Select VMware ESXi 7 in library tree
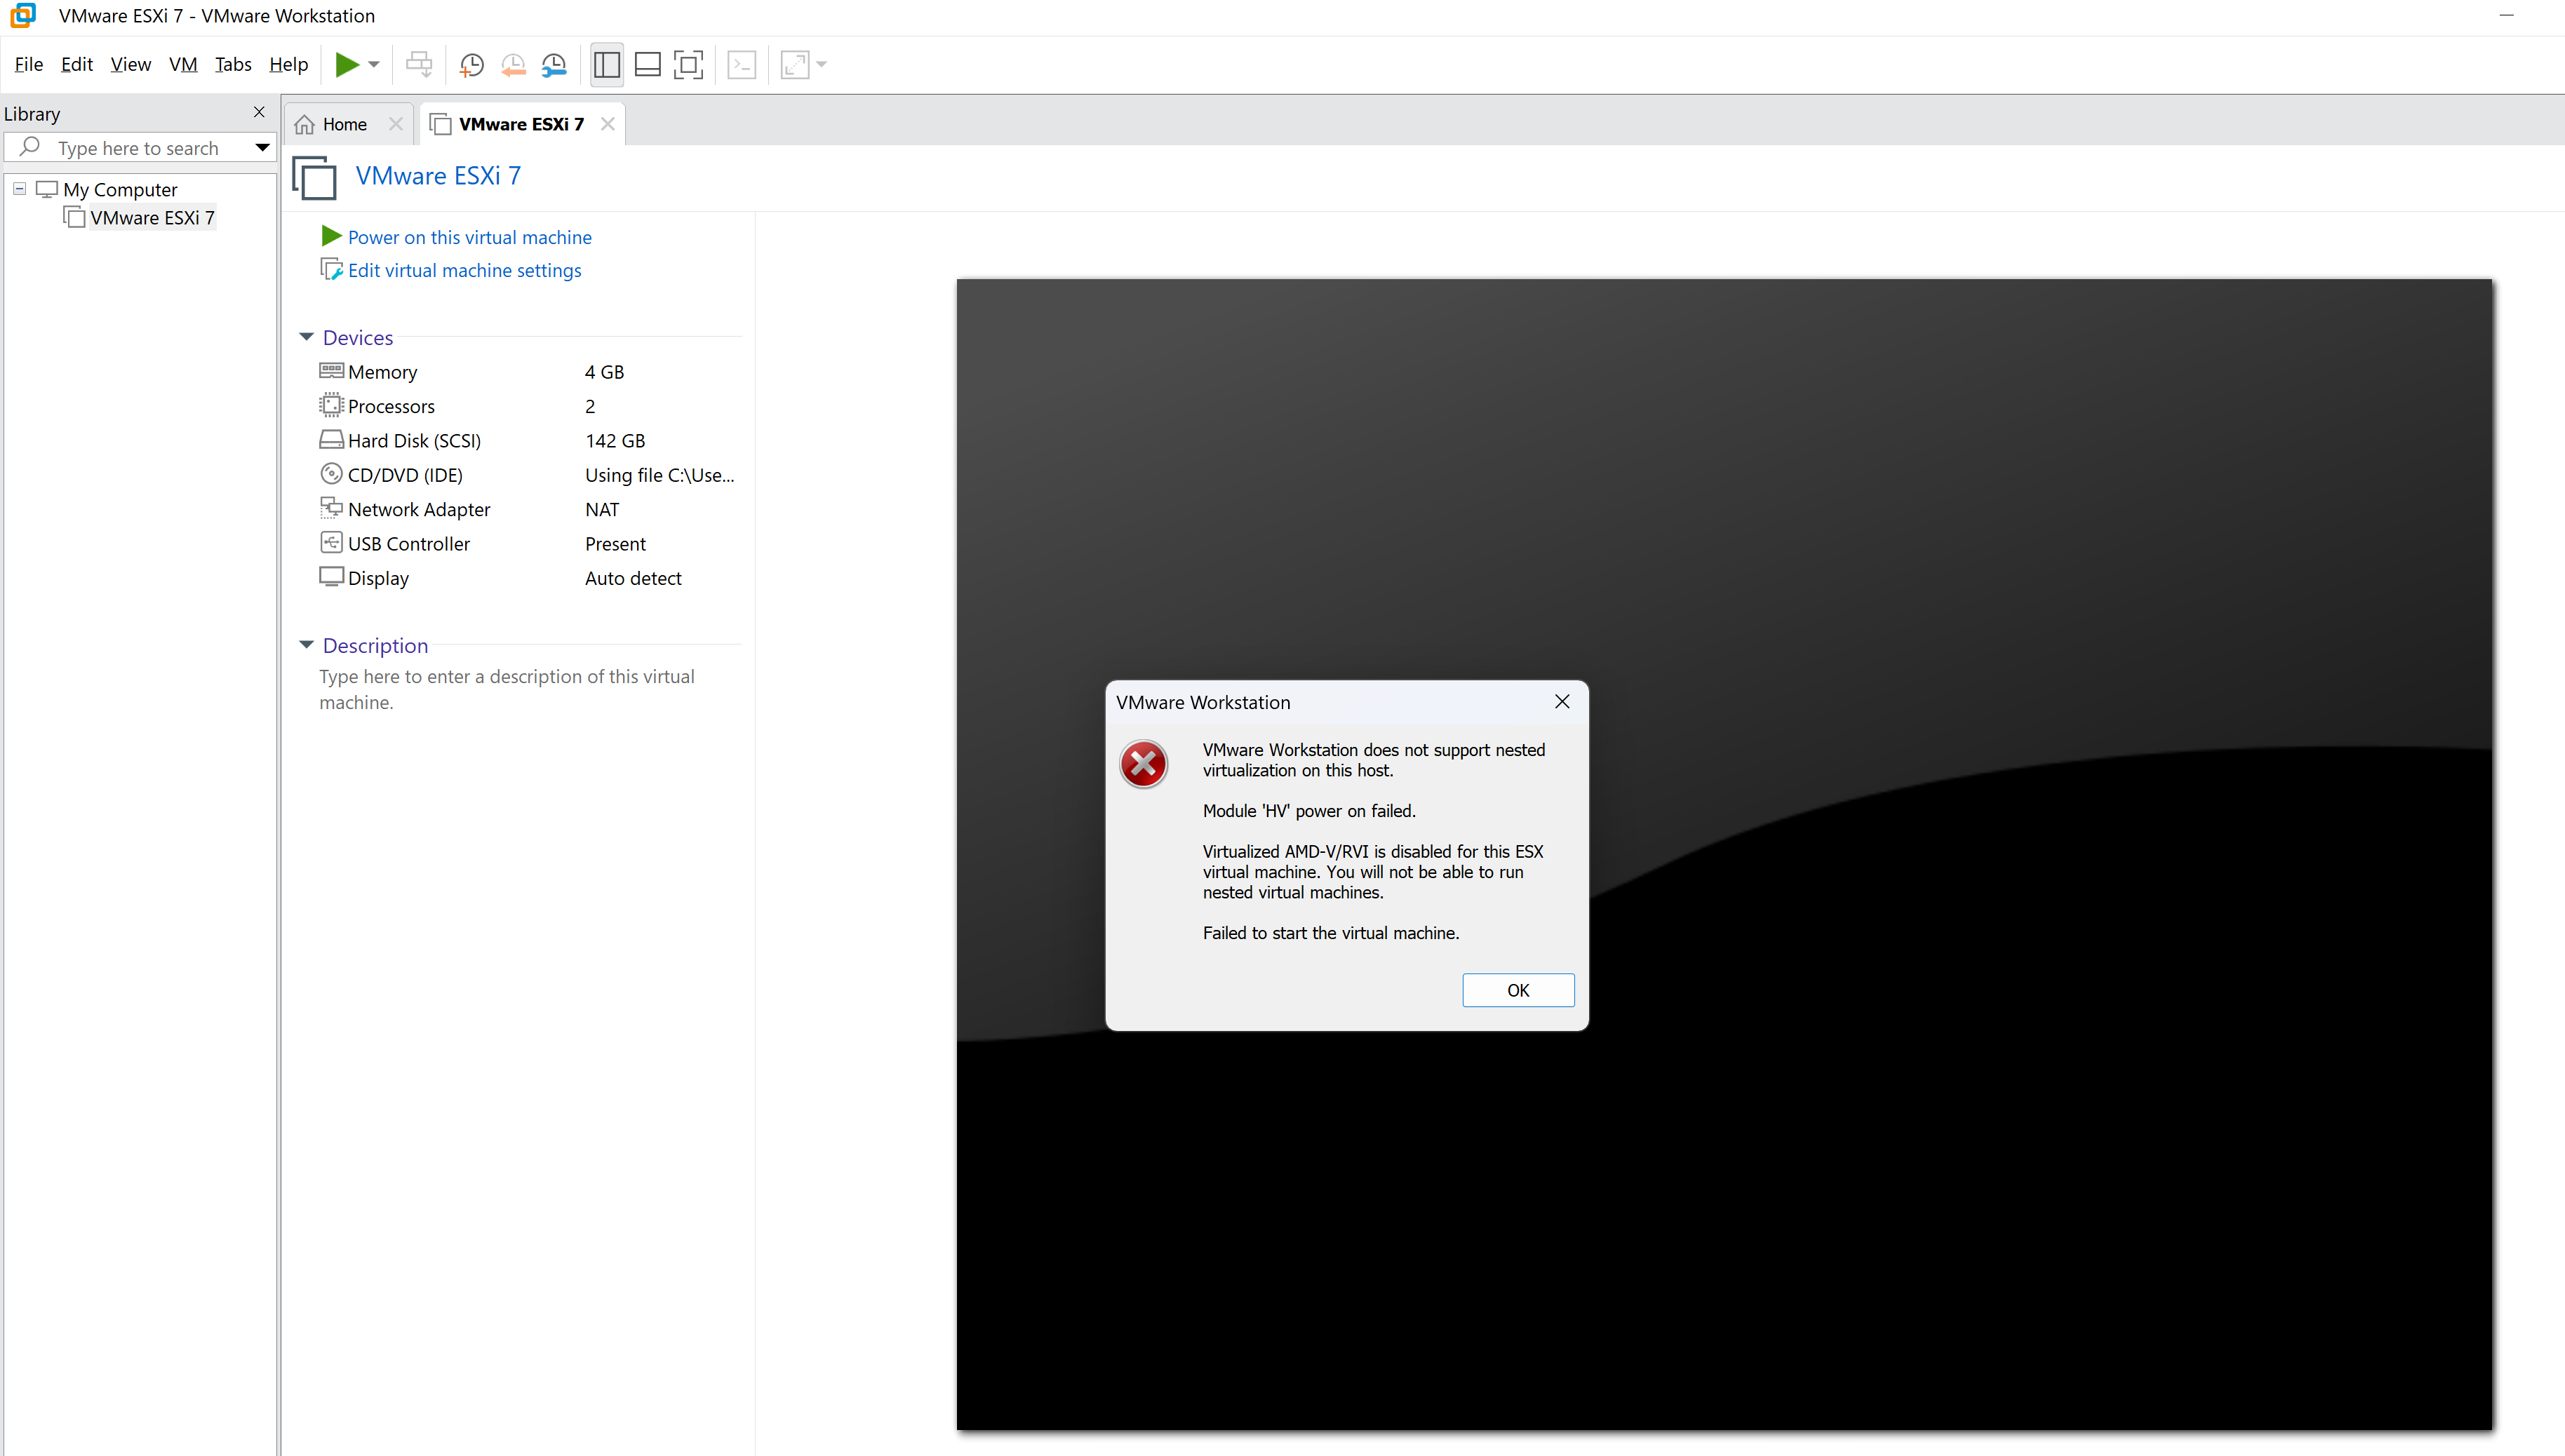Screen dimensions: 2565x1456 coord(152,218)
